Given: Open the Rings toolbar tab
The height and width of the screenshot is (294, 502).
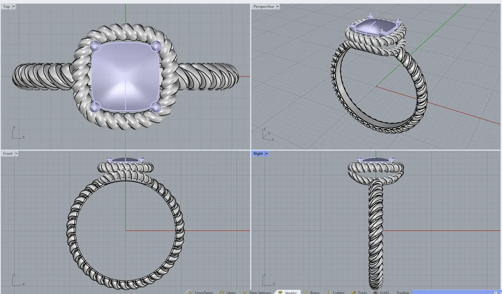Looking at the screenshot, I should [315, 292].
